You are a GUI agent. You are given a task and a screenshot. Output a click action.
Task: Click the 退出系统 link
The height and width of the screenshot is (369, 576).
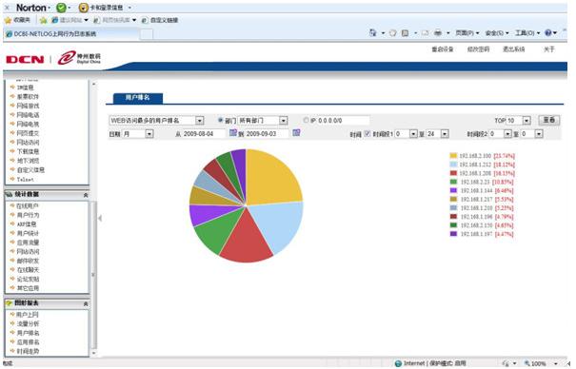click(x=513, y=49)
